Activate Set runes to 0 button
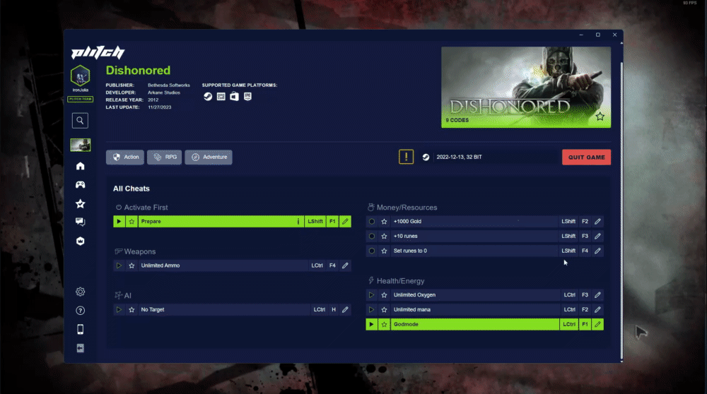This screenshot has height=394, width=707. point(372,251)
